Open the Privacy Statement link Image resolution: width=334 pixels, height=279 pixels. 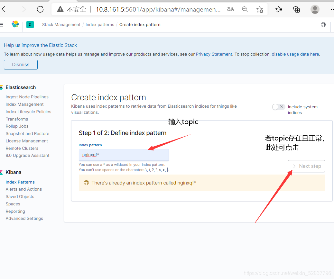214,54
